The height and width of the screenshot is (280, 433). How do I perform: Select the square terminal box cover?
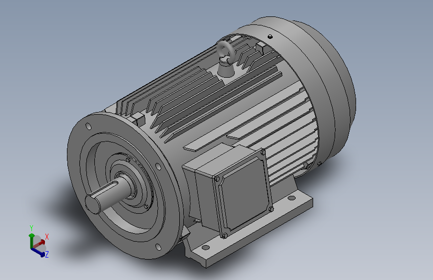(x=243, y=194)
